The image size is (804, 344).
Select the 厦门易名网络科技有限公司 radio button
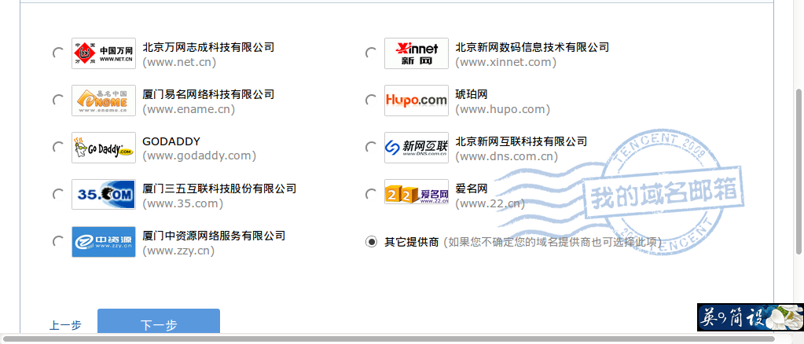pyautogui.click(x=58, y=100)
